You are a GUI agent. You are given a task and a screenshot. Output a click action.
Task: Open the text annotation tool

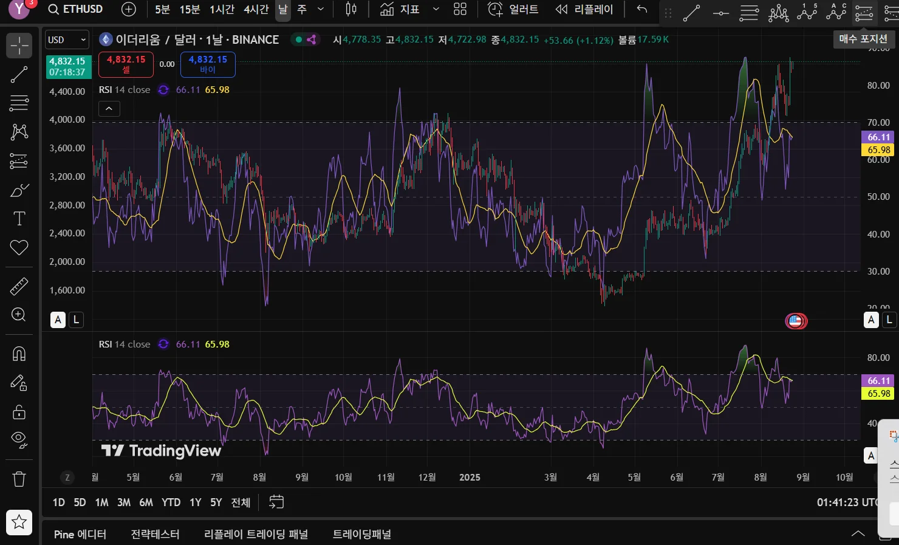[x=19, y=219]
